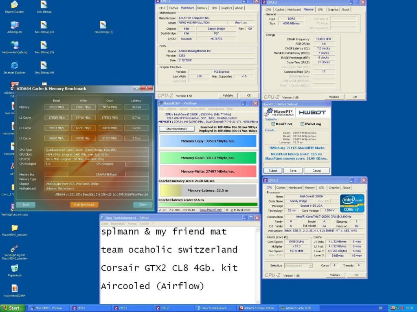417x312 pixels.
Task: Click Memory-Copy result bar in MaxxMEM
Action: (208, 141)
